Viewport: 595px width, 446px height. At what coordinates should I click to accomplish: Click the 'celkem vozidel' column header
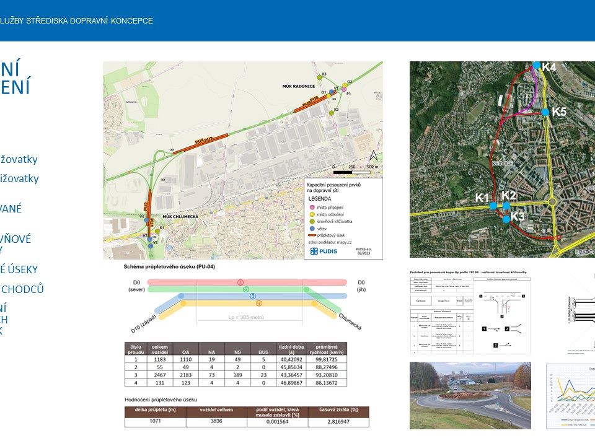pyautogui.click(x=160, y=349)
